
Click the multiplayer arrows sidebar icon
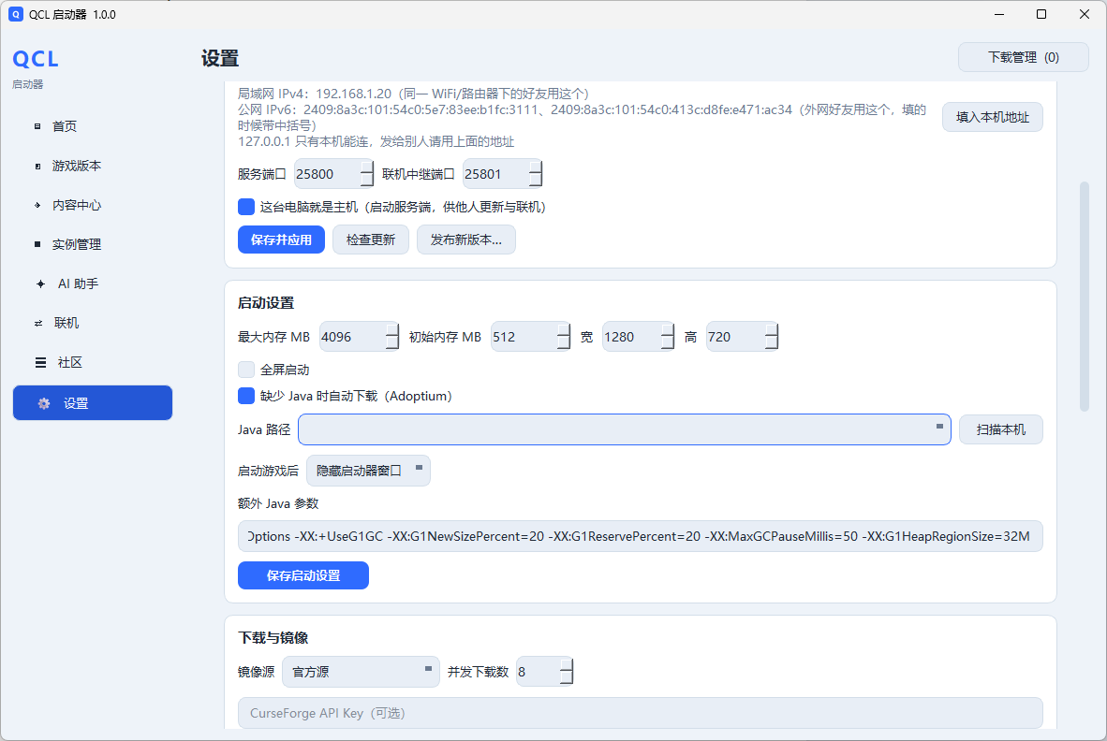coord(38,324)
